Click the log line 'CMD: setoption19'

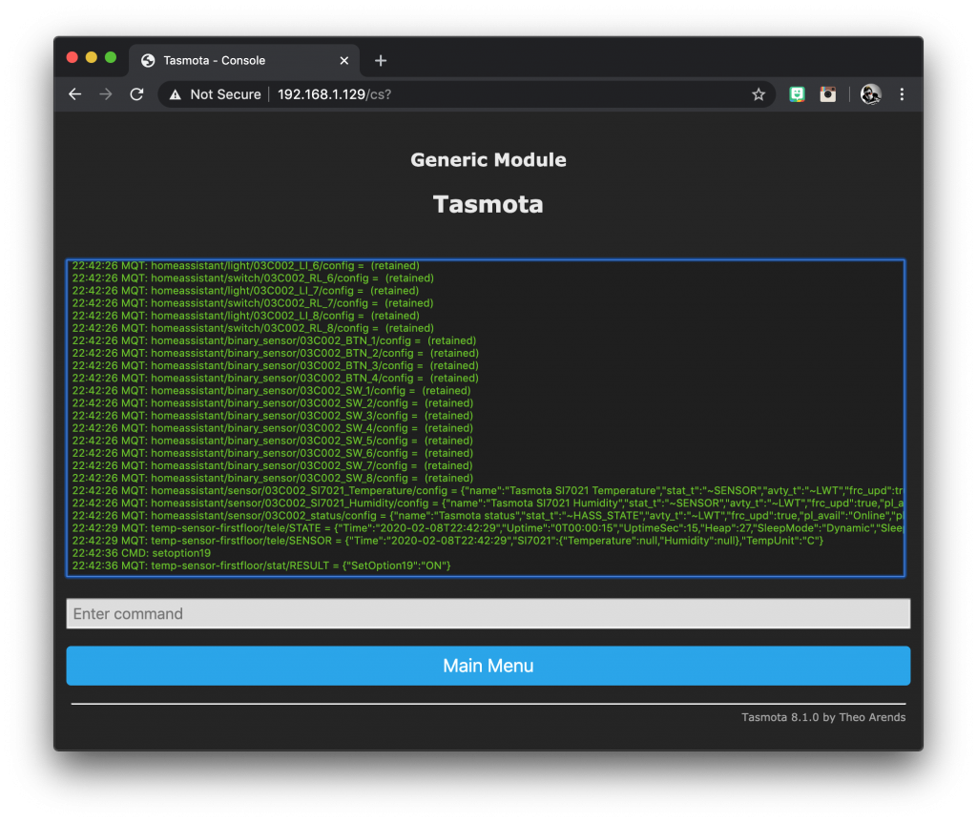141,553
